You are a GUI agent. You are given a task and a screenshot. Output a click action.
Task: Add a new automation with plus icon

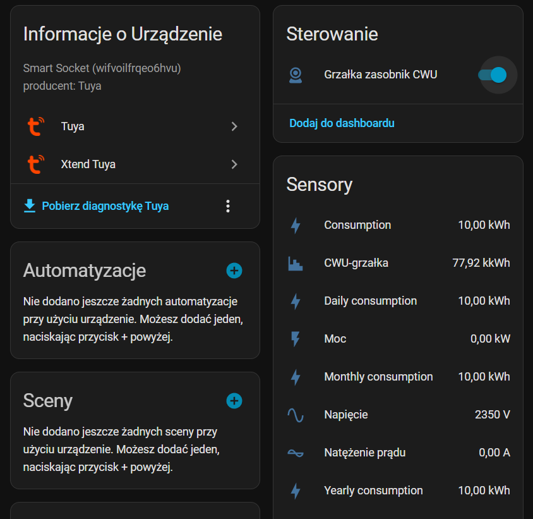coord(234,271)
